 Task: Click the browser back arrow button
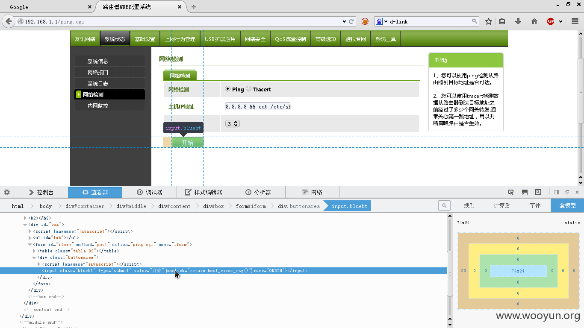pos(9,21)
